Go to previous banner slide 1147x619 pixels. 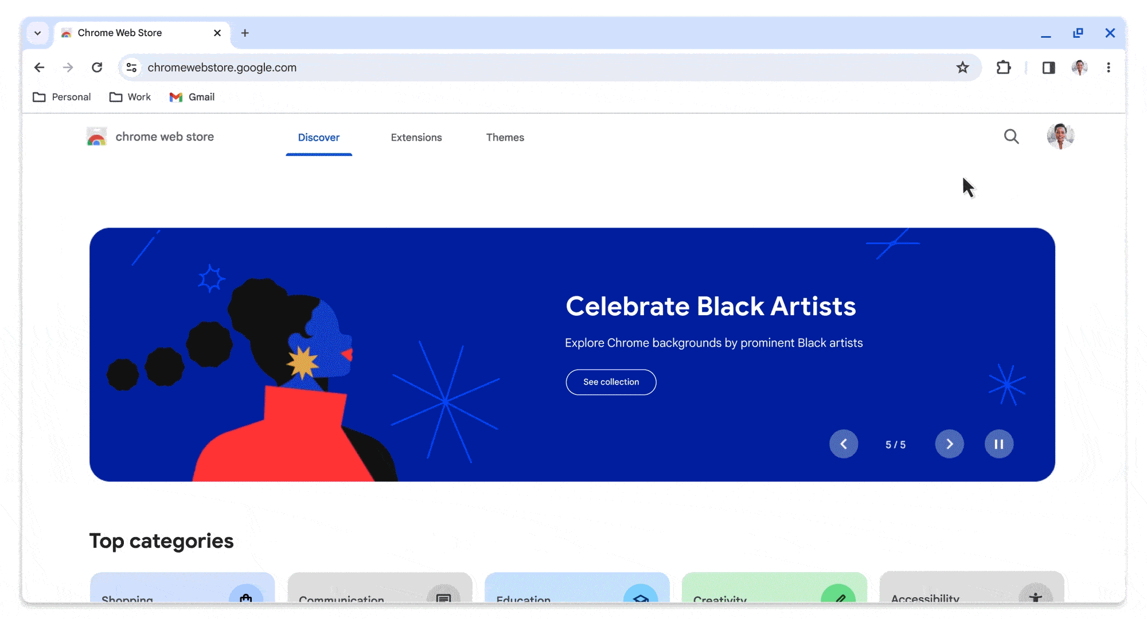tap(844, 444)
